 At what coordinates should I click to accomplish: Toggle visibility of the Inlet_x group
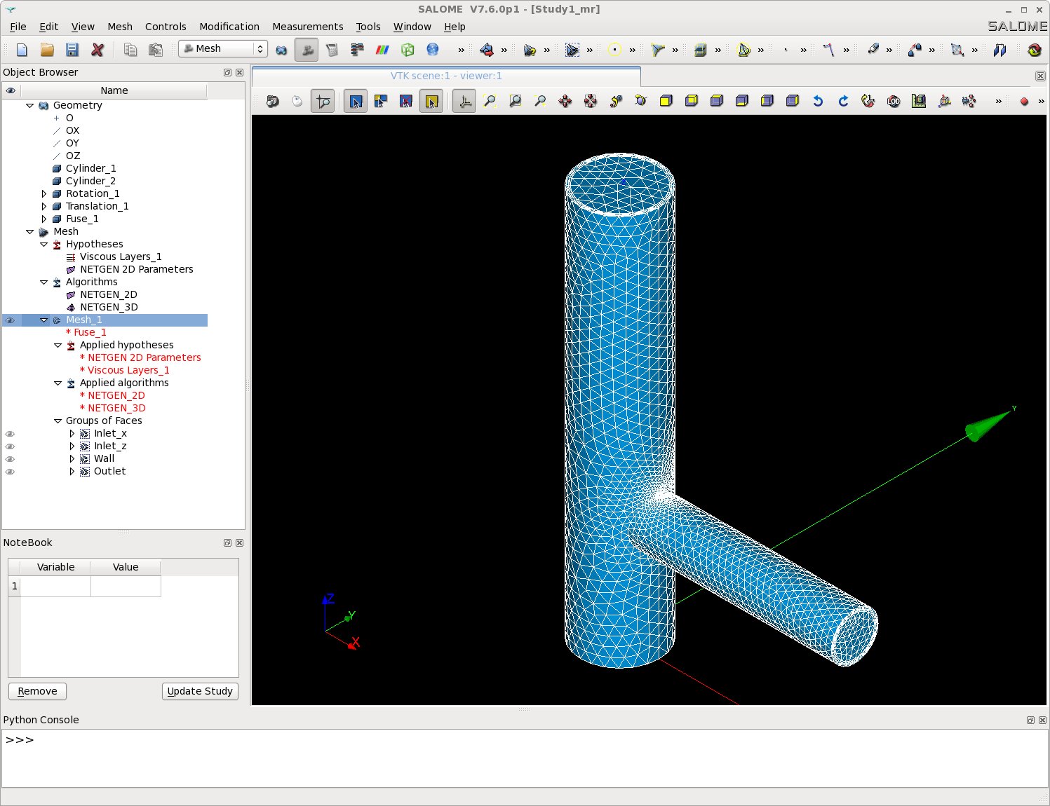tap(10, 434)
